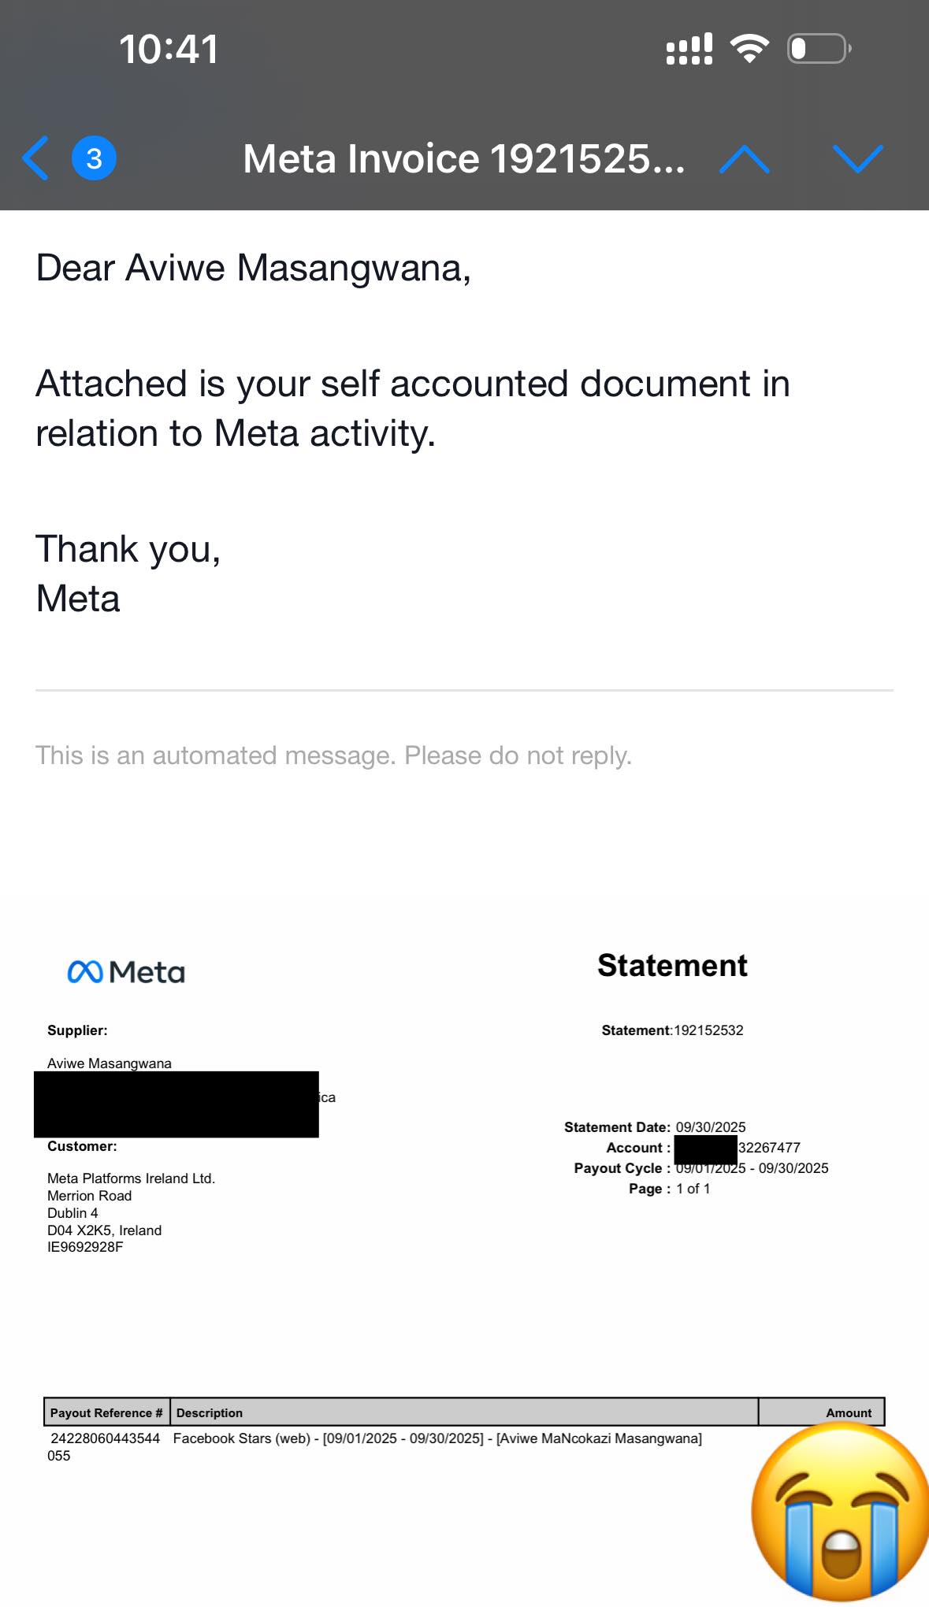This screenshot has width=929, height=1607.
Task: Tap the Meta logo in the statement
Action: (x=126, y=972)
